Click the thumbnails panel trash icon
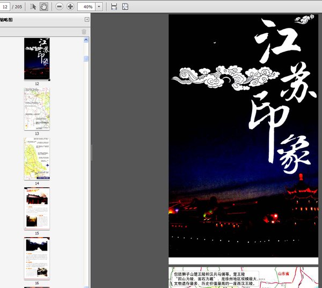The width and height of the screenshot is (322, 288). pos(84,32)
